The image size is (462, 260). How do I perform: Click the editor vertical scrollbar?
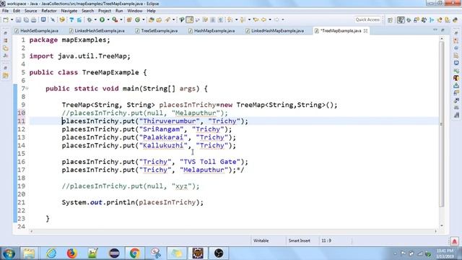(441, 123)
